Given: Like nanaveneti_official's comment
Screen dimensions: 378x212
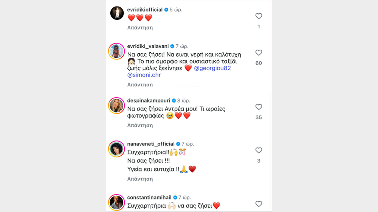Looking at the screenshot, I should [x=259, y=150].
